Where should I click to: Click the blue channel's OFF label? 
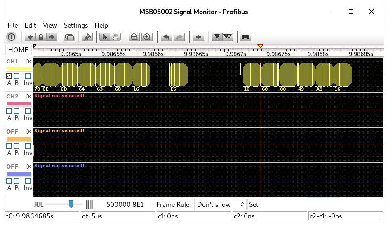pyautogui.click(x=12, y=166)
